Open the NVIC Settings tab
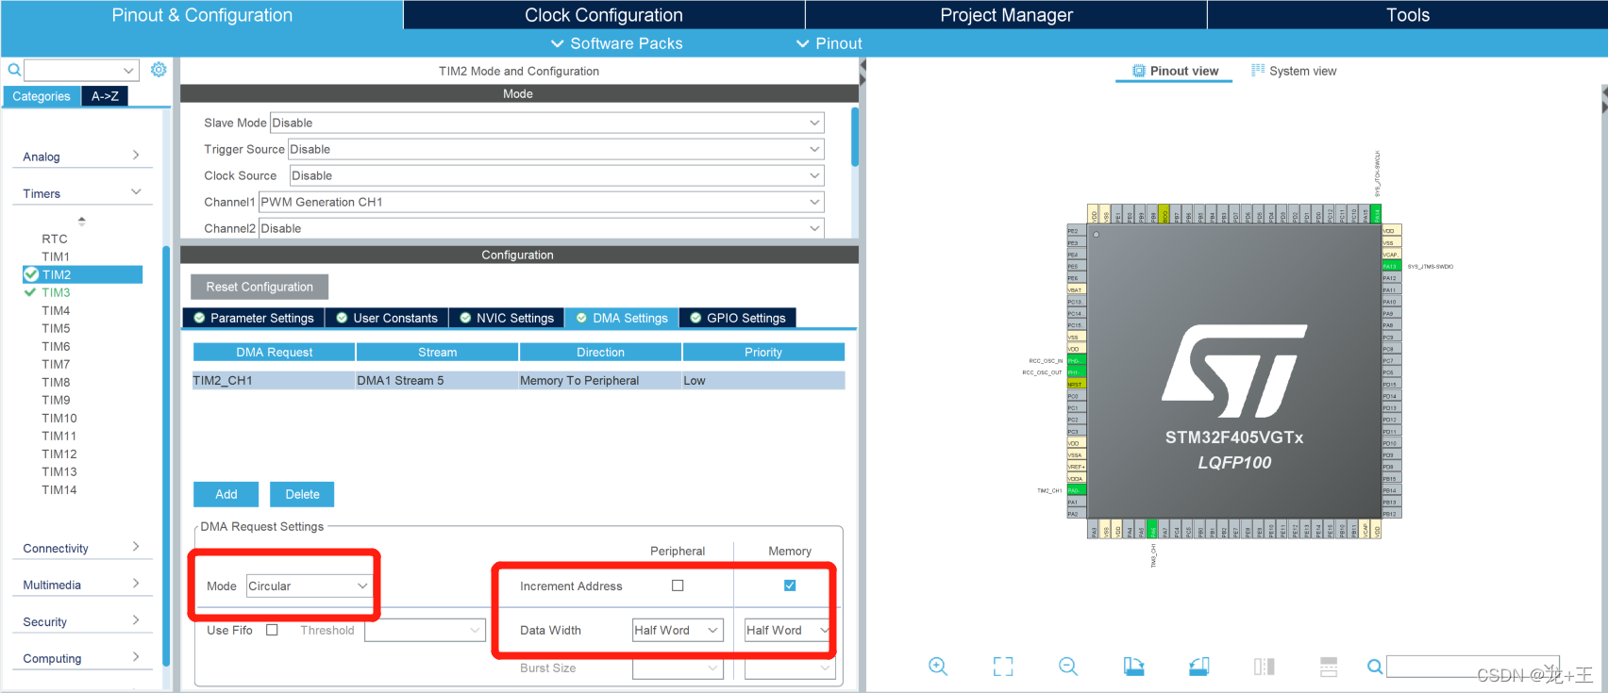This screenshot has height=693, width=1608. pos(507,318)
